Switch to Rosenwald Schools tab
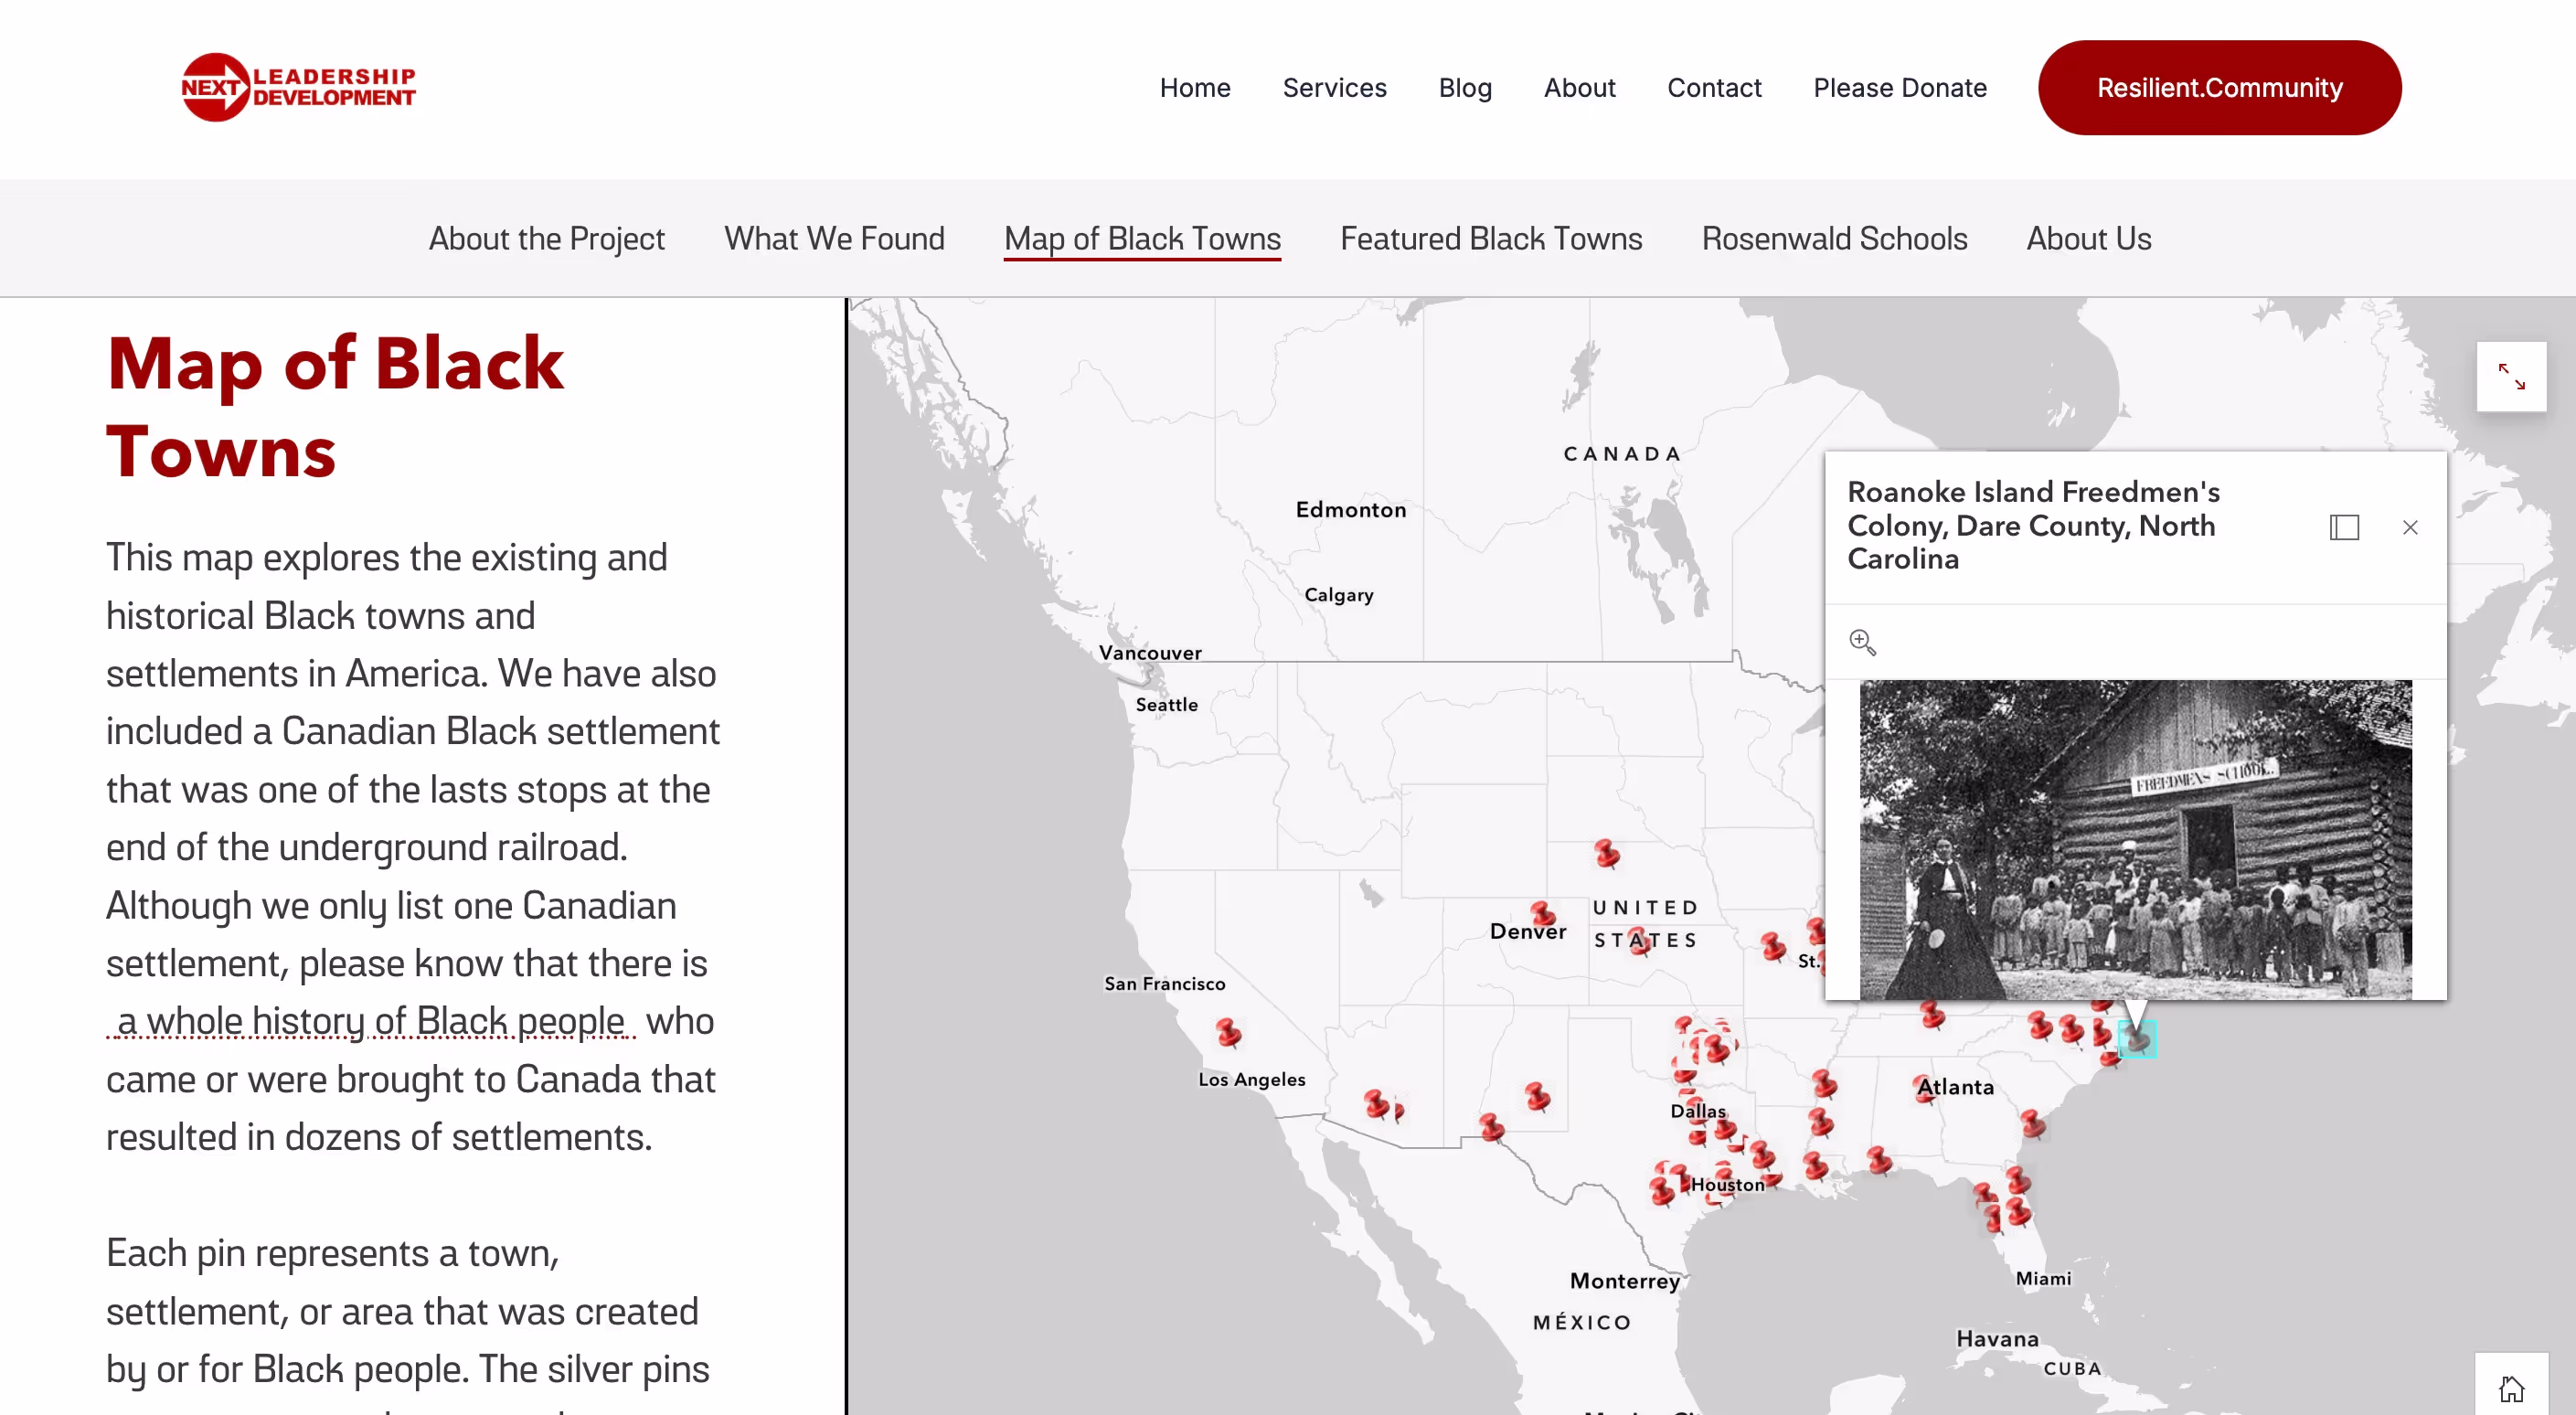Image resolution: width=2576 pixels, height=1415 pixels. point(1834,238)
